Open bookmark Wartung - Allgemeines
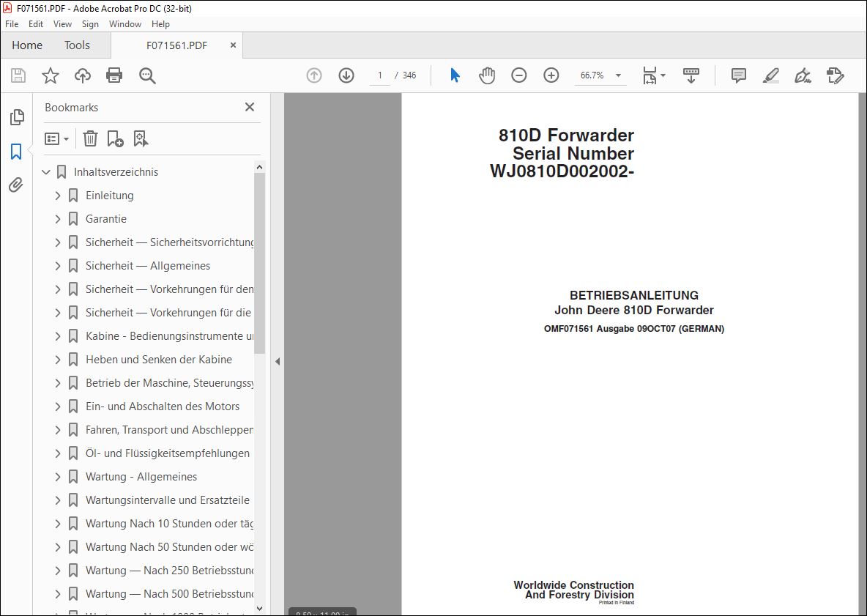 (x=141, y=477)
